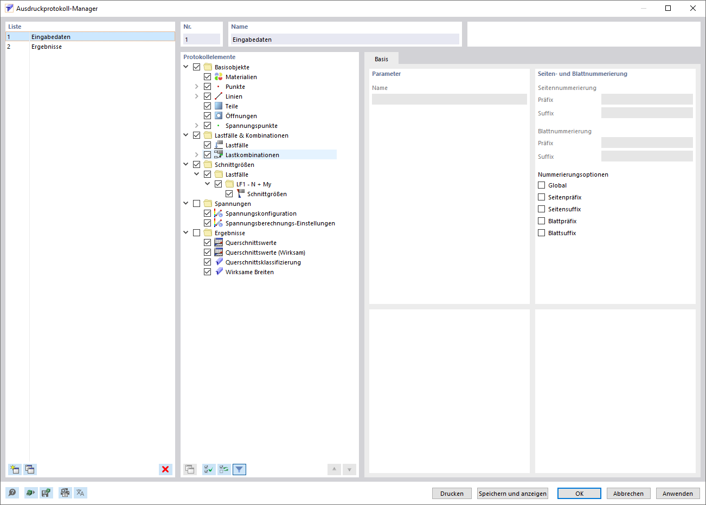706x505 pixels.
Task: Click the Parameter Name input field
Action: click(x=450, y=99)
